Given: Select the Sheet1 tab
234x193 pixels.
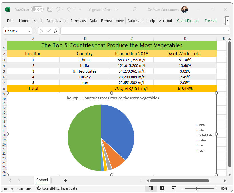Looking at the screenshot, I should click(x=42, y=180).
